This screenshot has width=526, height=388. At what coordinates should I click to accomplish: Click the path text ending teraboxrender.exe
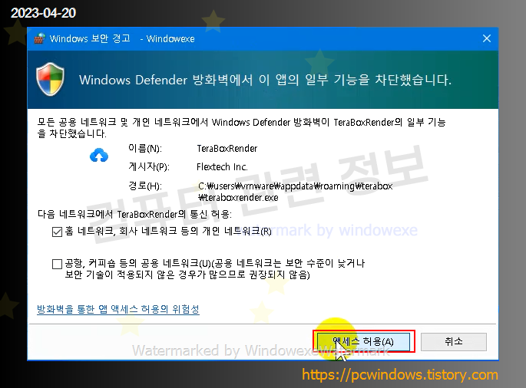[295, 192]
